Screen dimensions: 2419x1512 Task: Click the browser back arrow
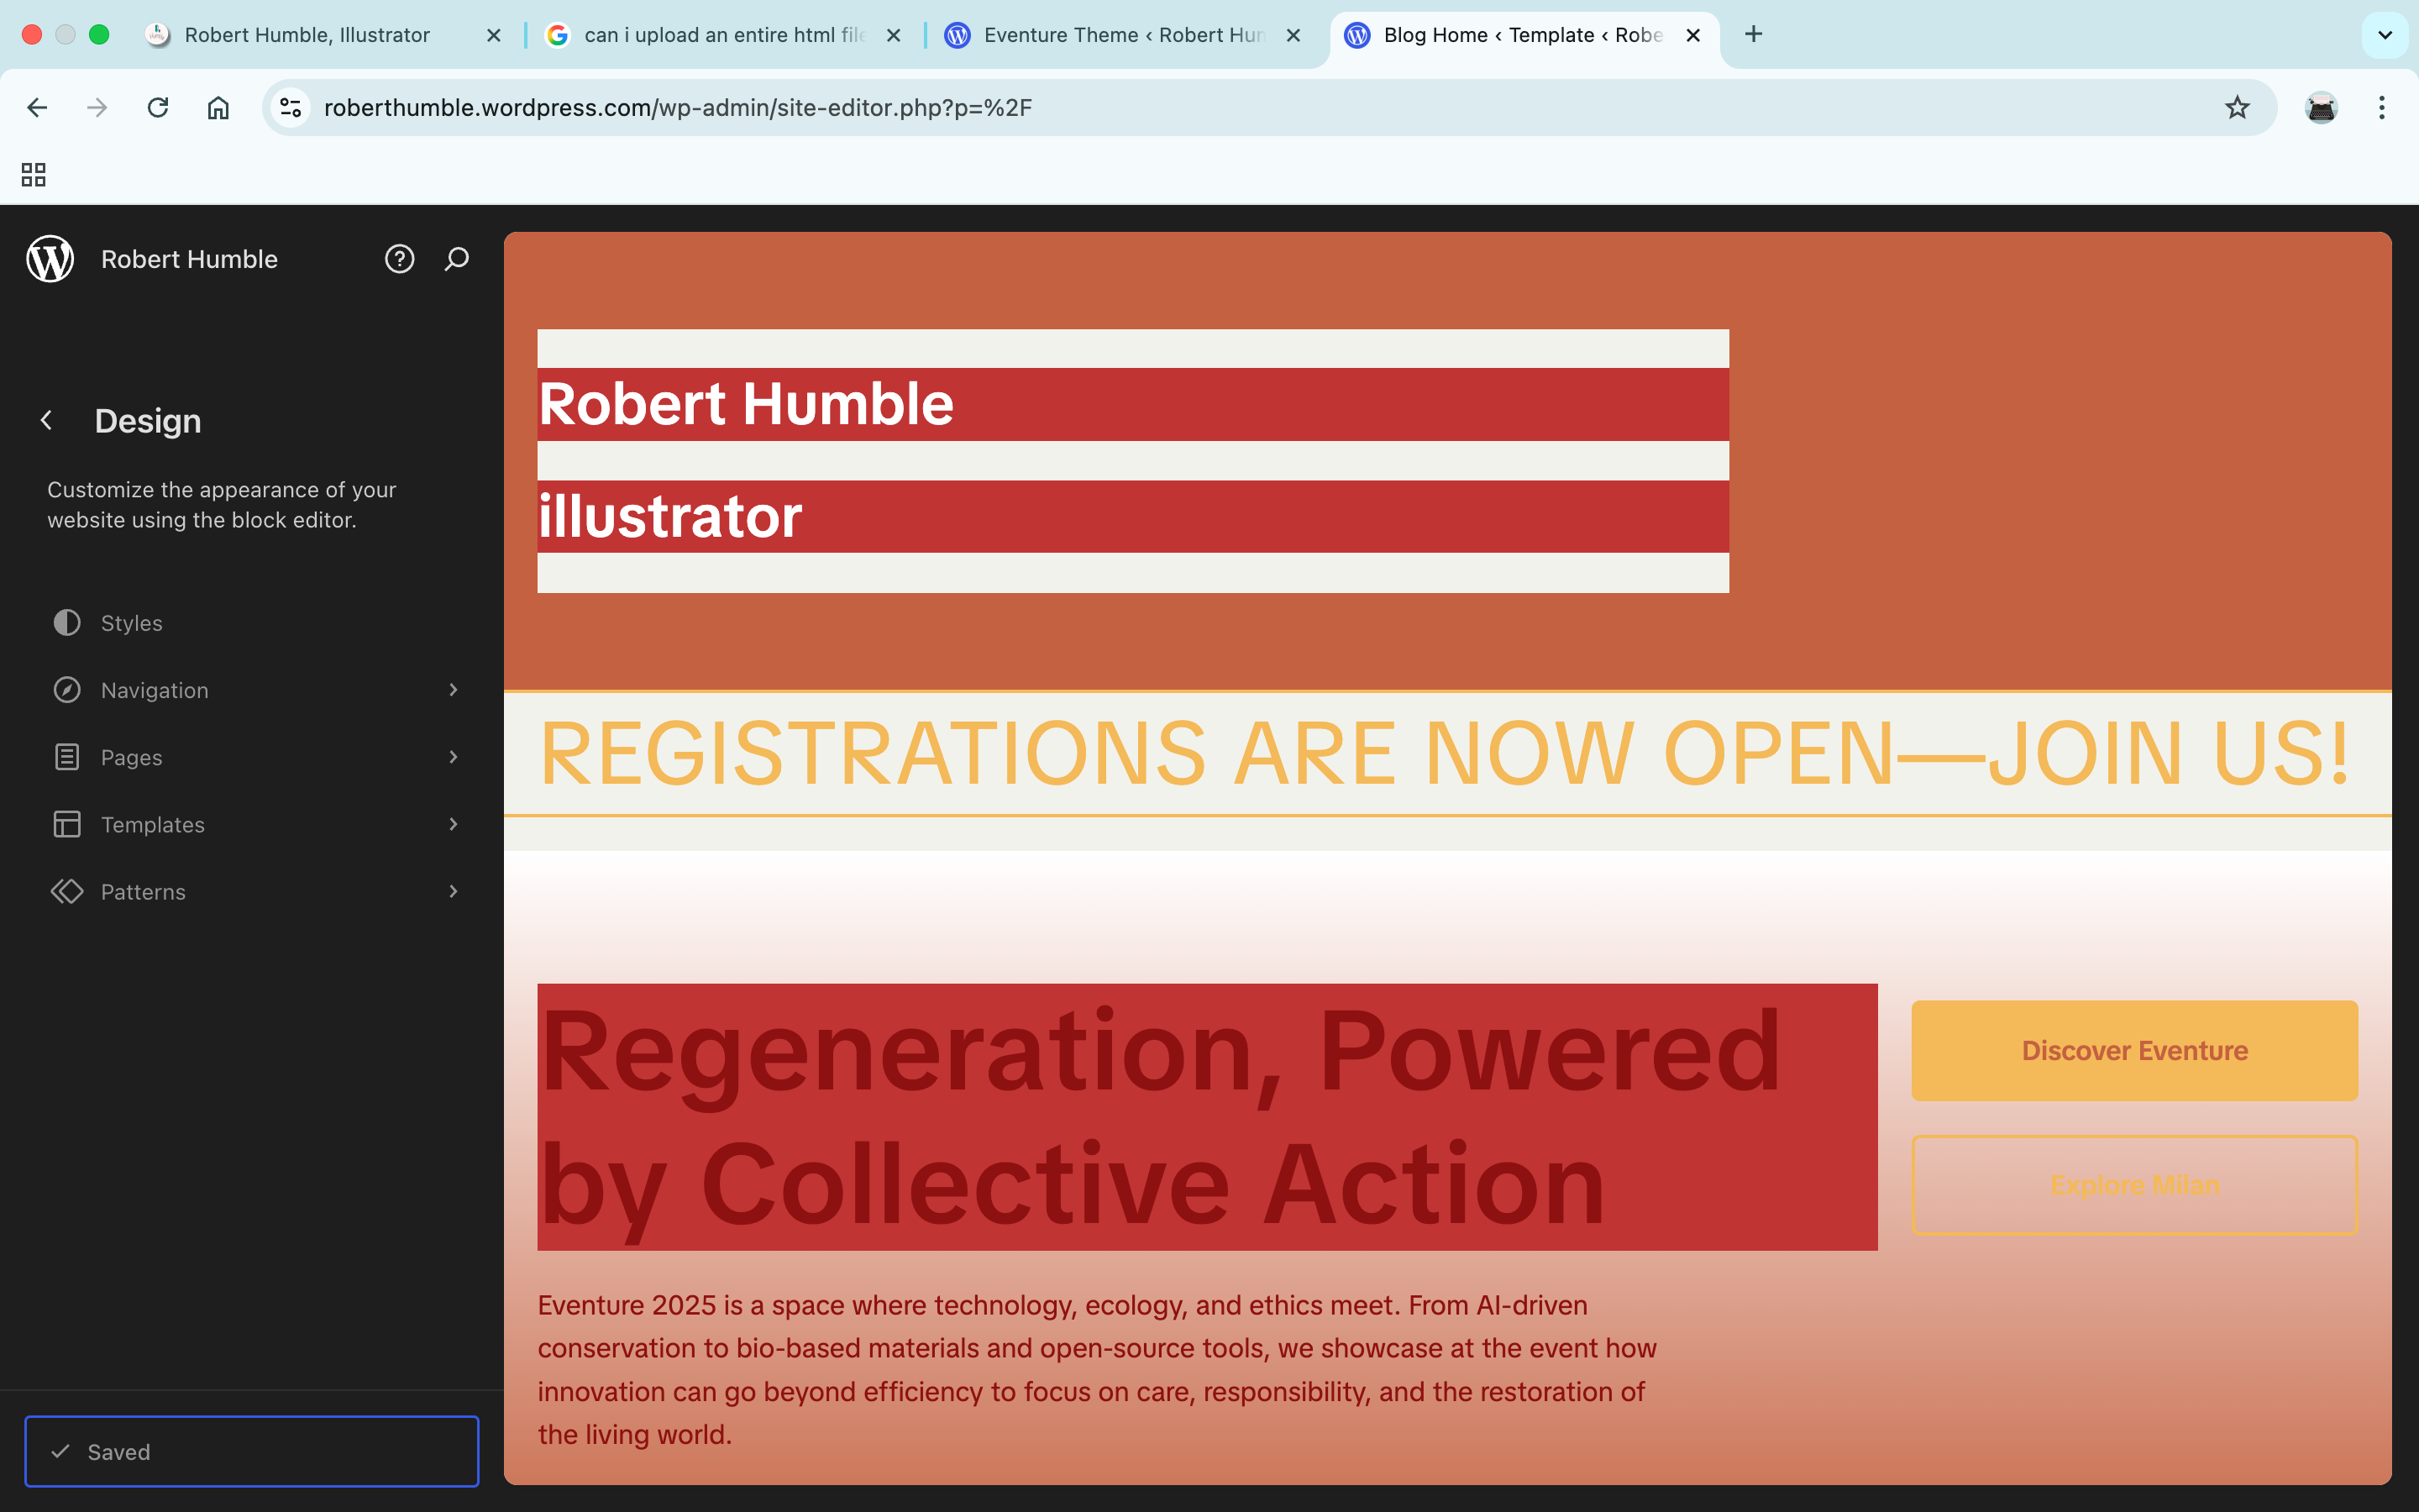(x=37, y=107)
